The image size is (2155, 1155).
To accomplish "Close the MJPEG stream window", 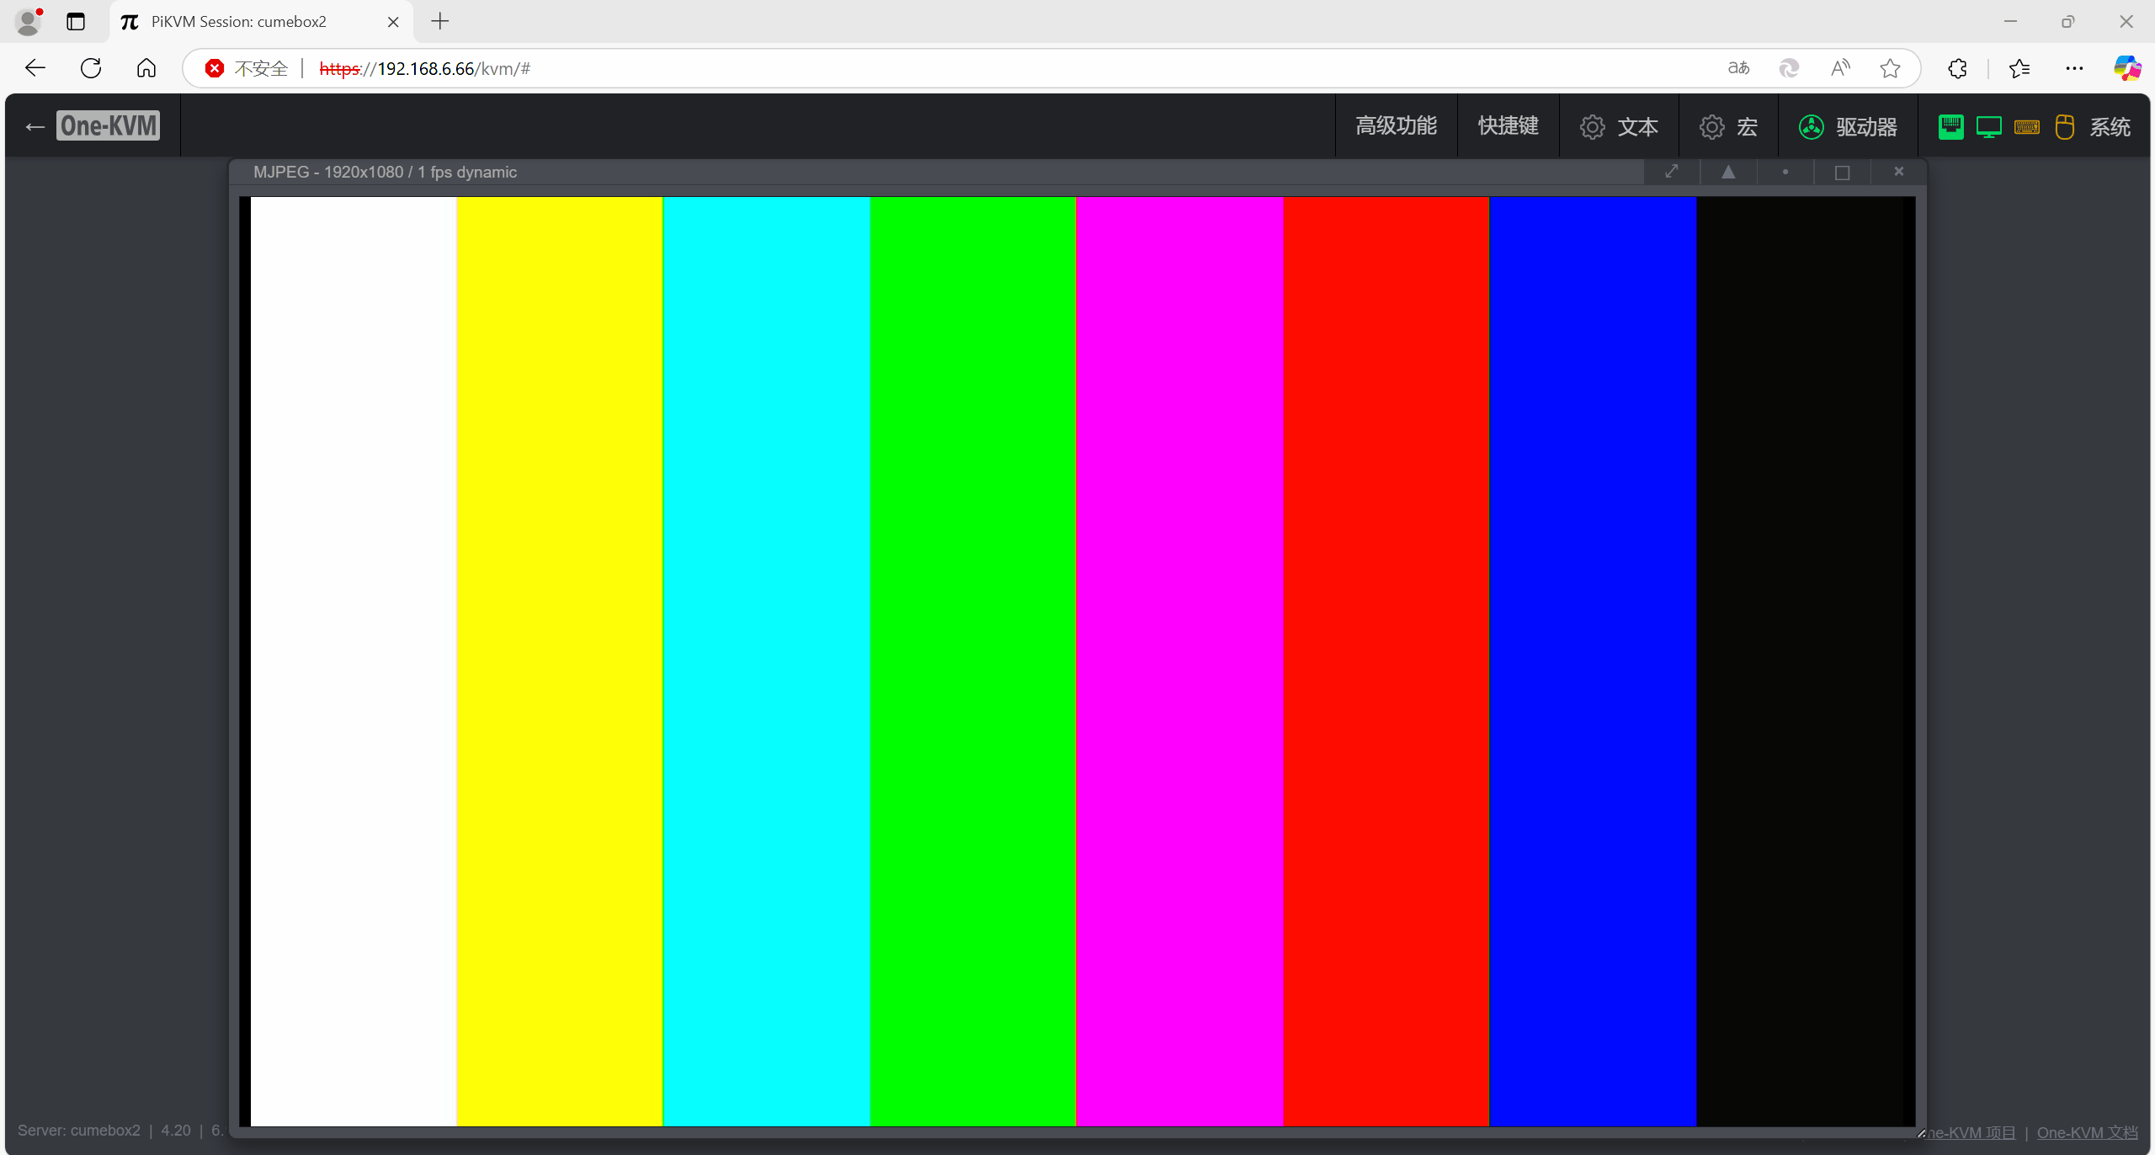I will (x=1899, y=172).
